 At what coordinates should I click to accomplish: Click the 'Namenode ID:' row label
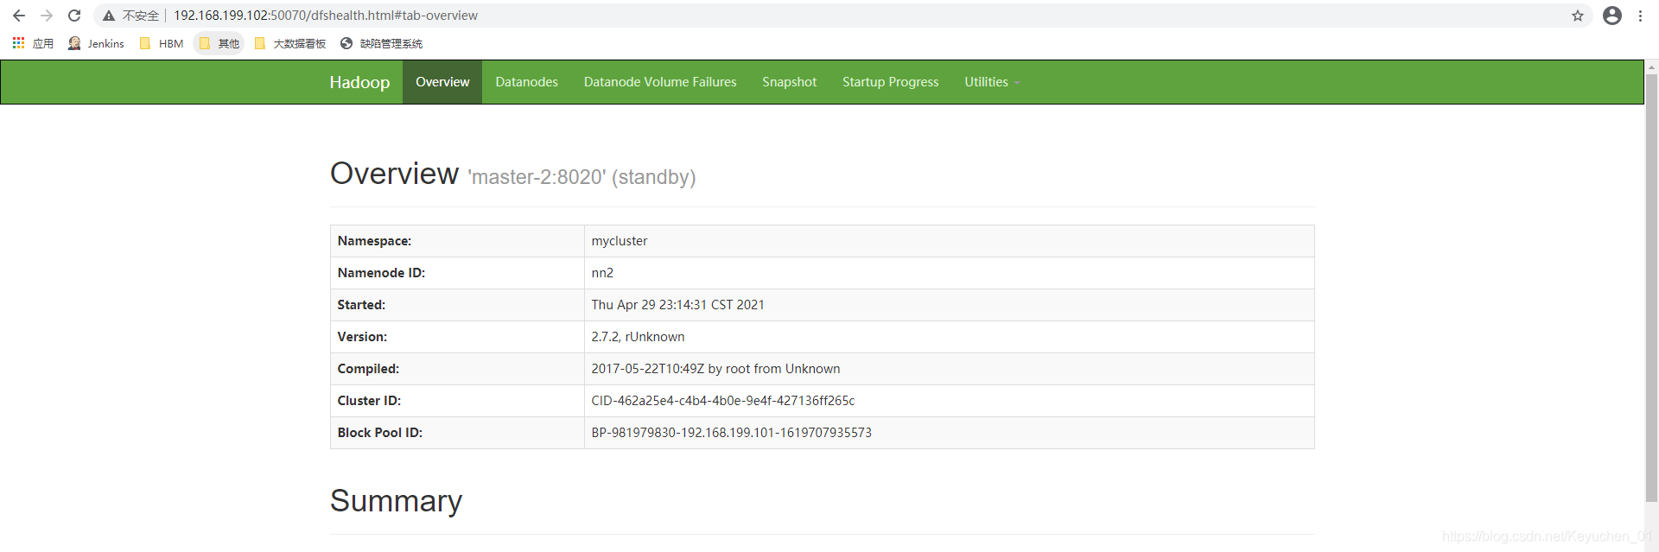[381, 273]
